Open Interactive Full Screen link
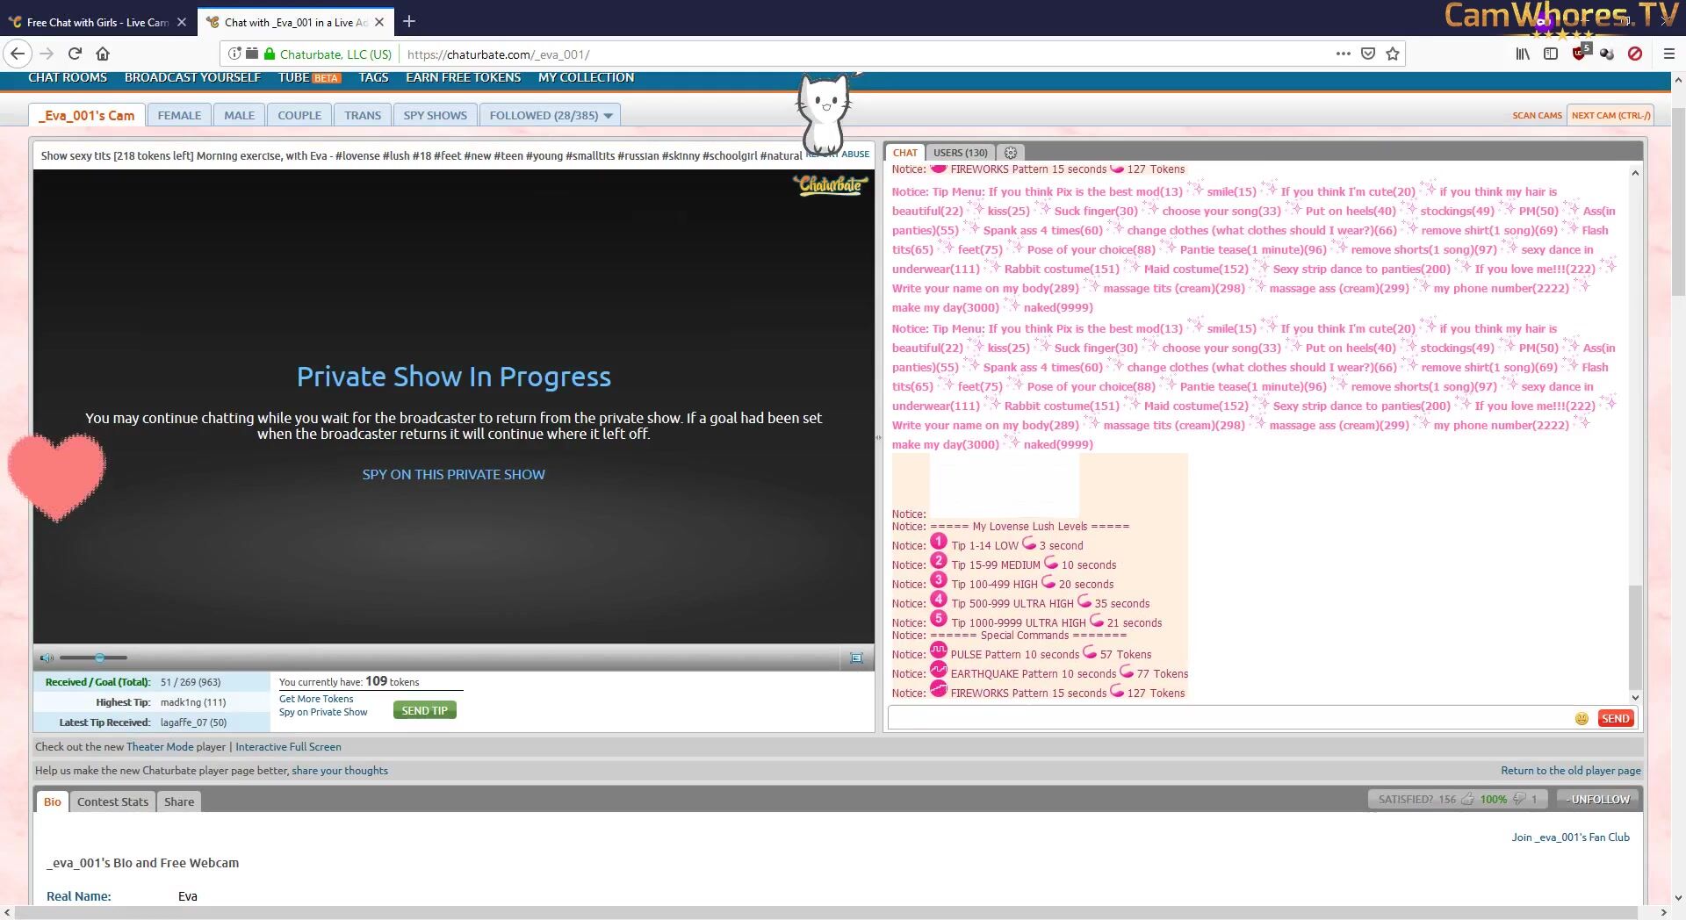 click(x=288, y=747)
